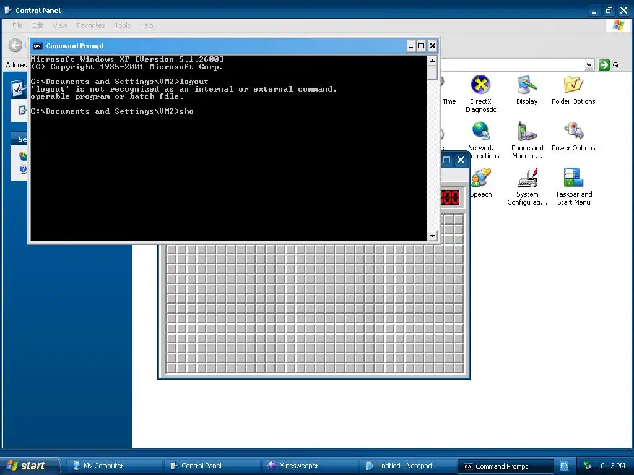634x475 pixels.
Task: Click the green Go arrow button
Action: pyautogui.click(x=604, y=64)
